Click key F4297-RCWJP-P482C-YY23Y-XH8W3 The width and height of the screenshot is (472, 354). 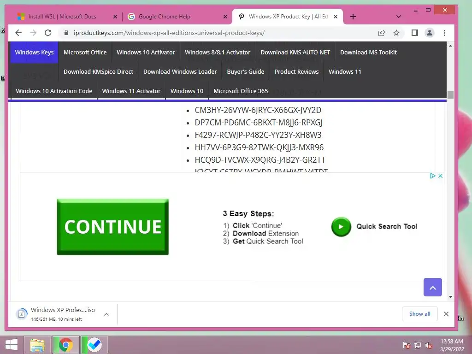258,135
